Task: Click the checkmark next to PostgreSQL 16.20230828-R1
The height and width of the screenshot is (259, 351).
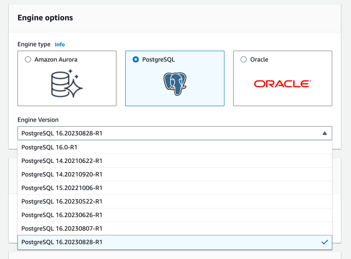Action: pyautogui.click(x=324, y=242)
